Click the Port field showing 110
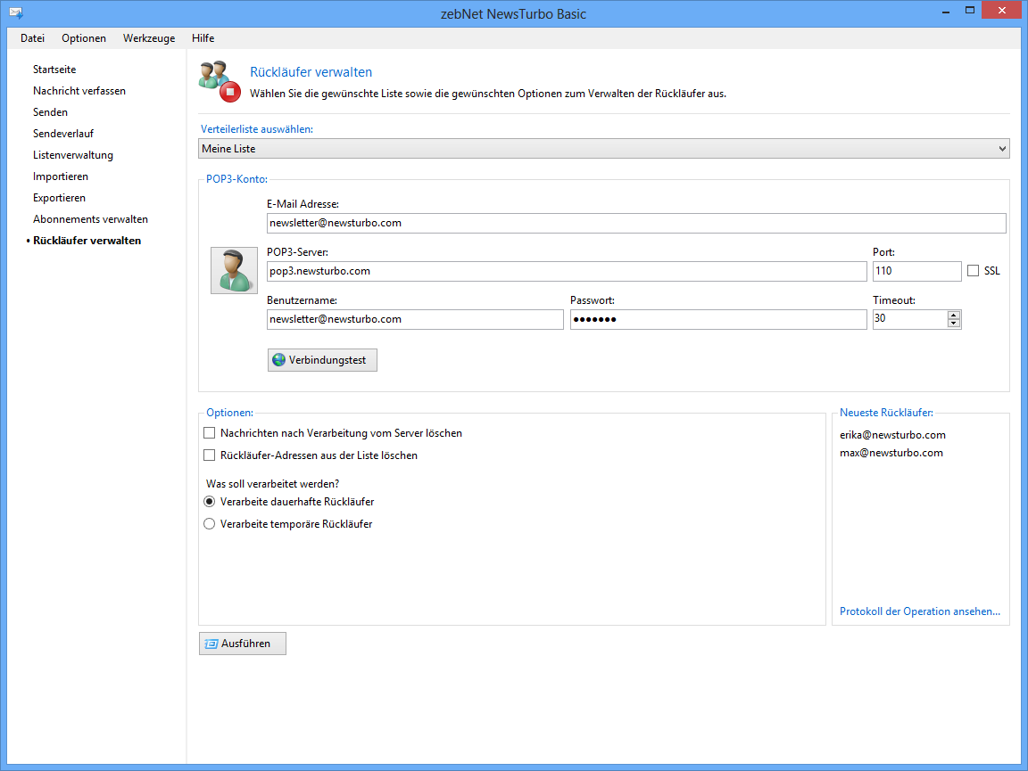1028x771 pixels. (916, 271)
